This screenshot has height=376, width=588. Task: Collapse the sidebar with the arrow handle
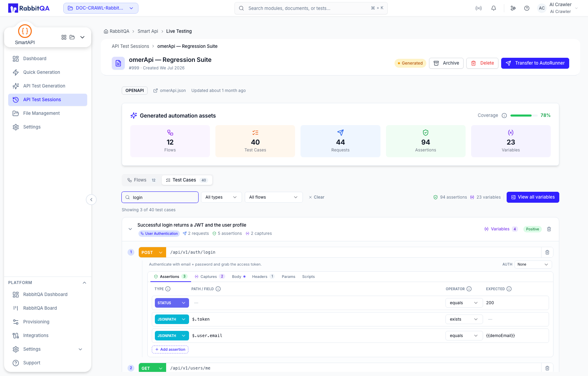(x=91, y=200)
